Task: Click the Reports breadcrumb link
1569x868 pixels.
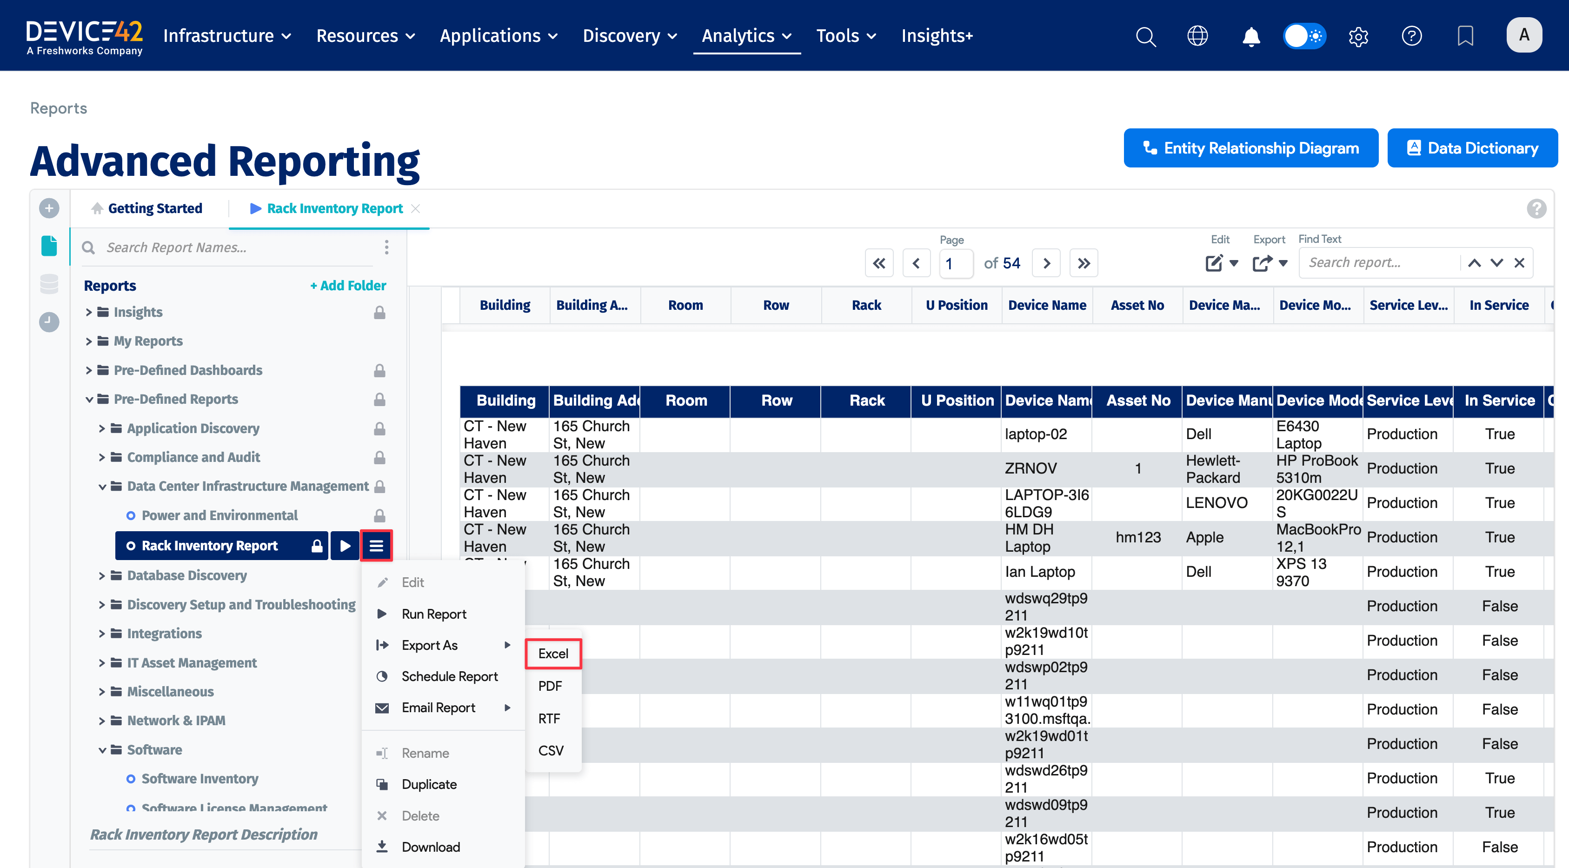Action: 59,108
